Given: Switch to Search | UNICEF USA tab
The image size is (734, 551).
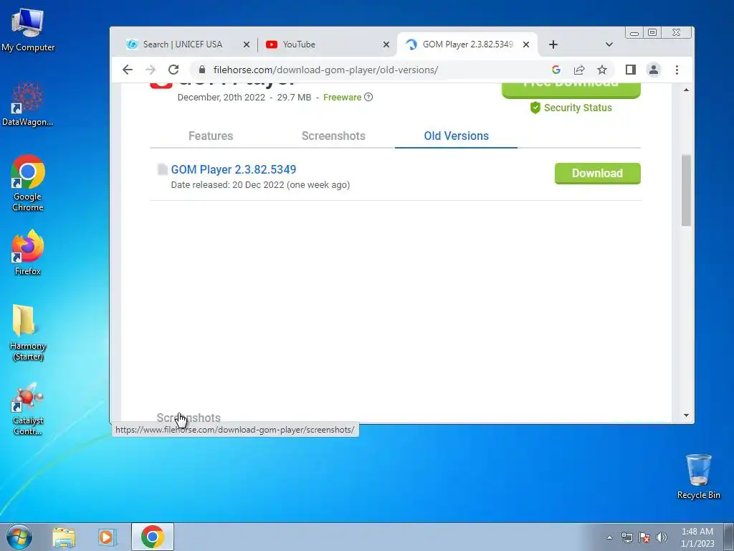Looking at the screenshot, I should (183, 44).
